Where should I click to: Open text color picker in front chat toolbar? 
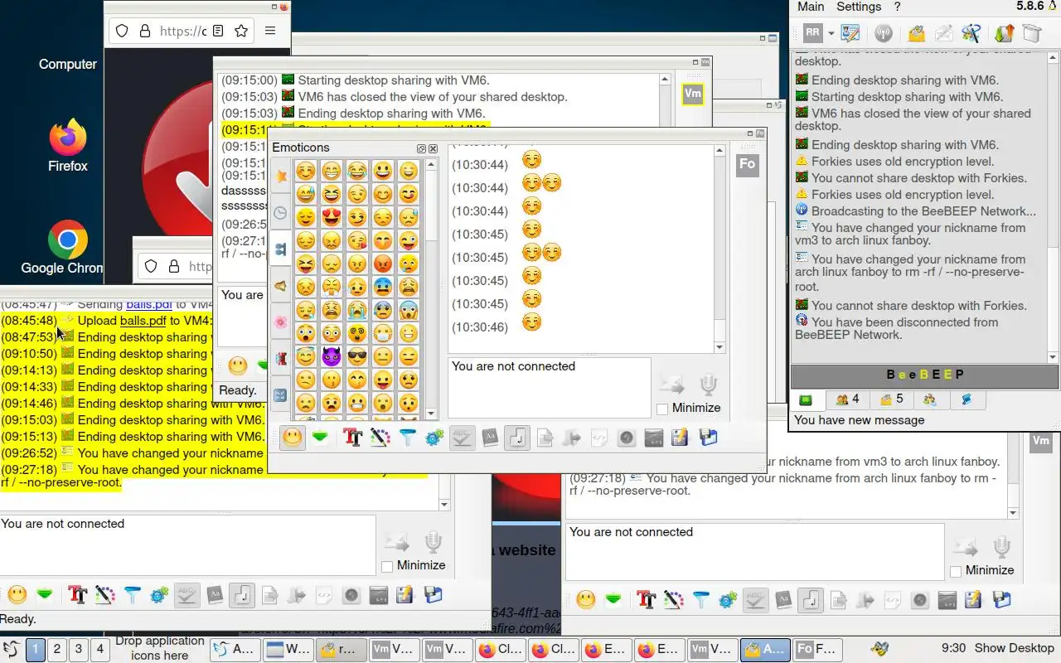380,438
